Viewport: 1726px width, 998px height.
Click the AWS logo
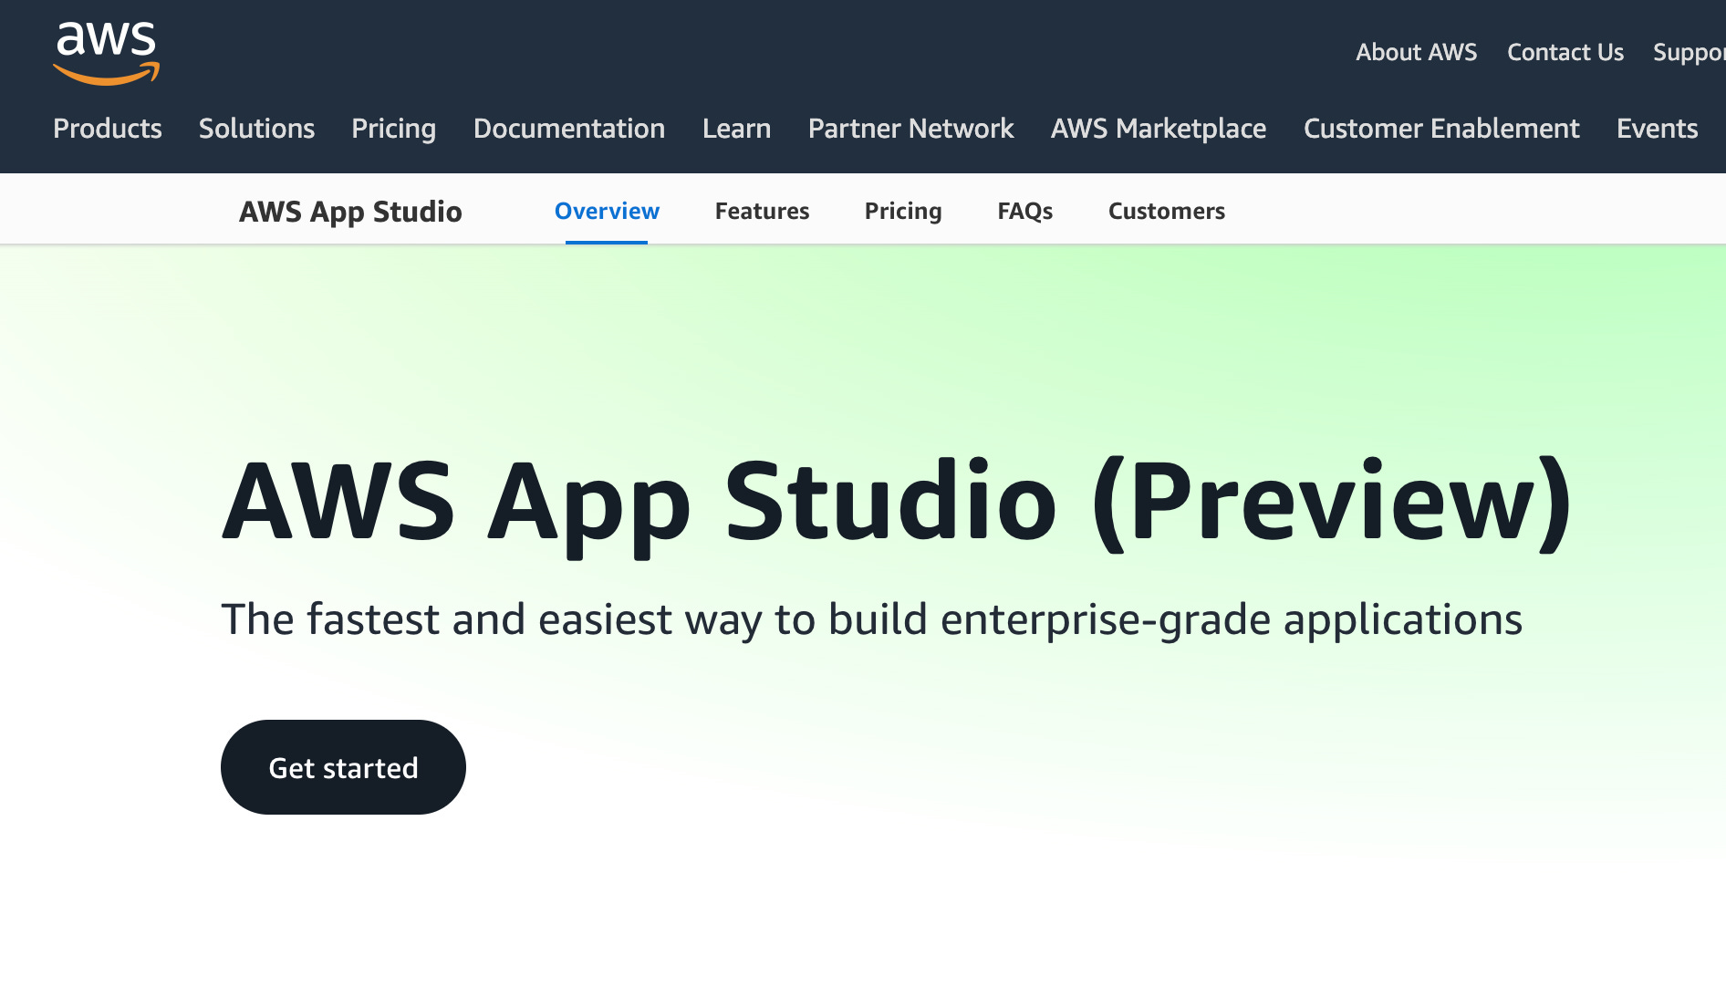107,53
